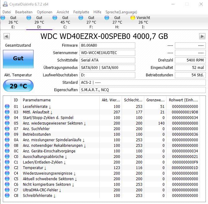208x204 pixels.
Task: Click the 29 °C temperature button
Action: [18, 86]
